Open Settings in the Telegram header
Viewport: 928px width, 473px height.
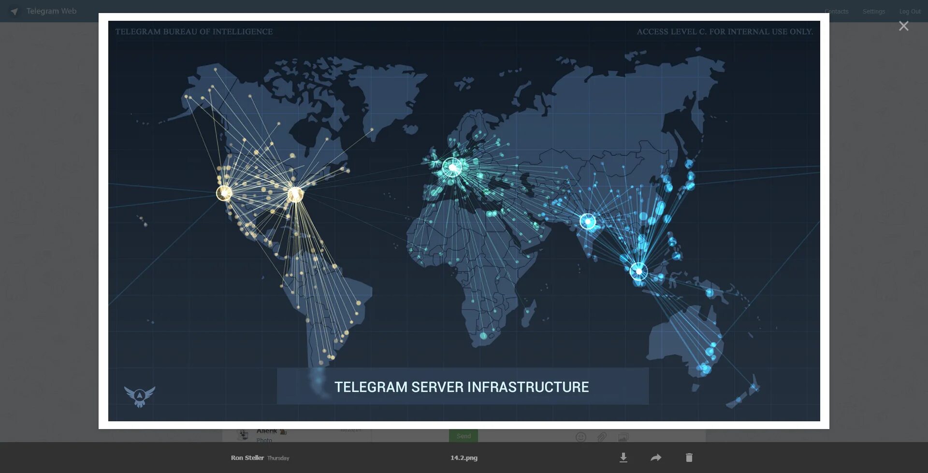874,11
